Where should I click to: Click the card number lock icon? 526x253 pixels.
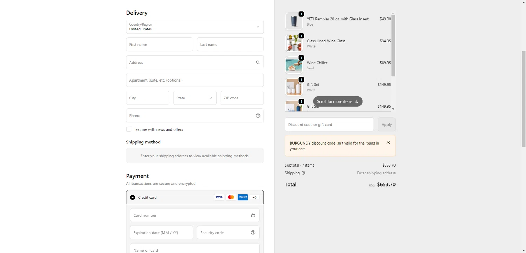coord(253,215)
